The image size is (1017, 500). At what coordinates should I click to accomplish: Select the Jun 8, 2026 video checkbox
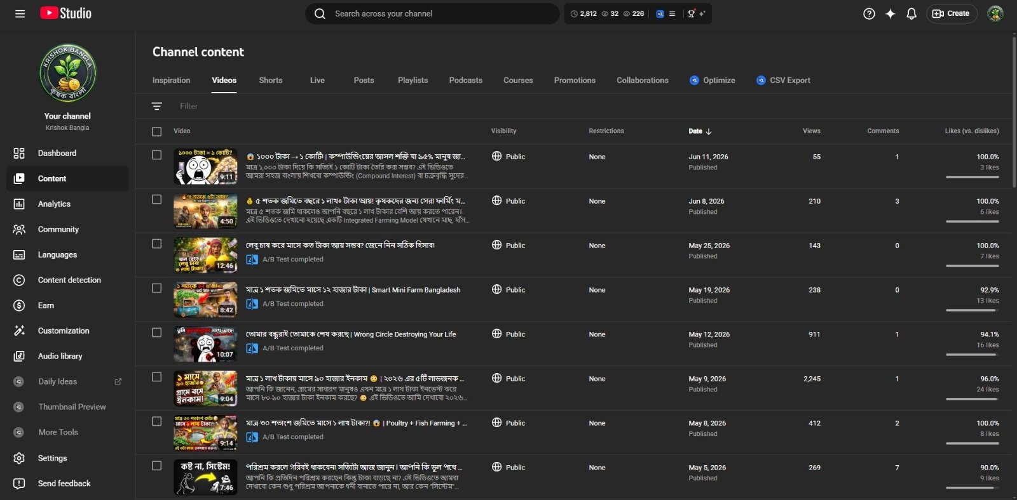tap(157, 199)
